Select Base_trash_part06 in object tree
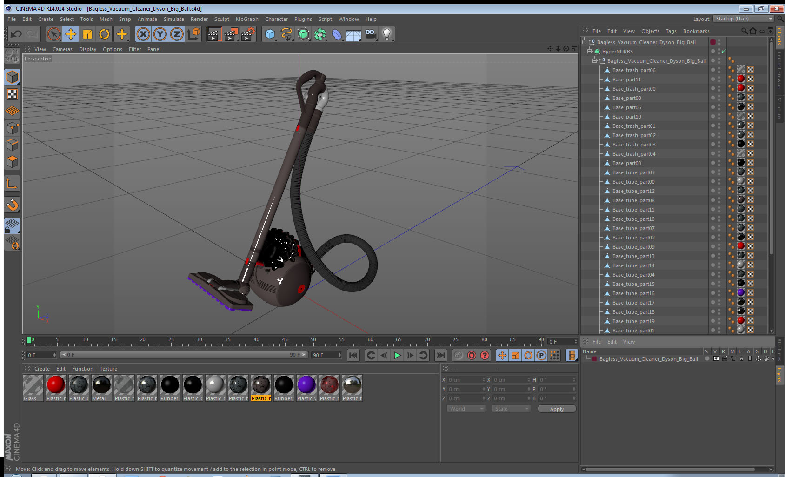Image resolution: width=785 pixels, height=477 pixels. (633, 70)
